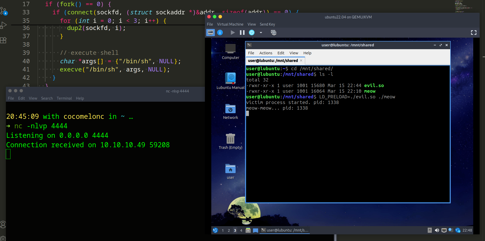Shut down the VM with the power icon
The image size is (485, 241).
point(251,33)
